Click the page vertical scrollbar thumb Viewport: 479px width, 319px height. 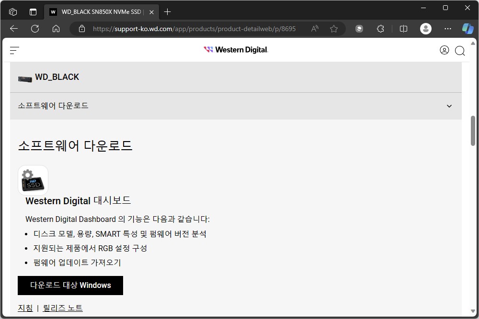pyautogui.click(x=473, y=131)
